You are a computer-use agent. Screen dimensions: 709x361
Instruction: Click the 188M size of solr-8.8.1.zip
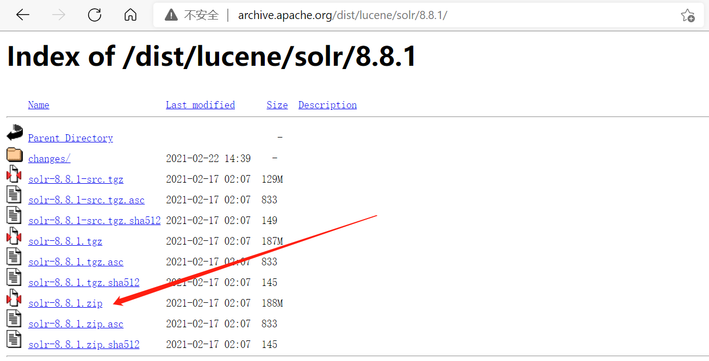click(272, 303)
